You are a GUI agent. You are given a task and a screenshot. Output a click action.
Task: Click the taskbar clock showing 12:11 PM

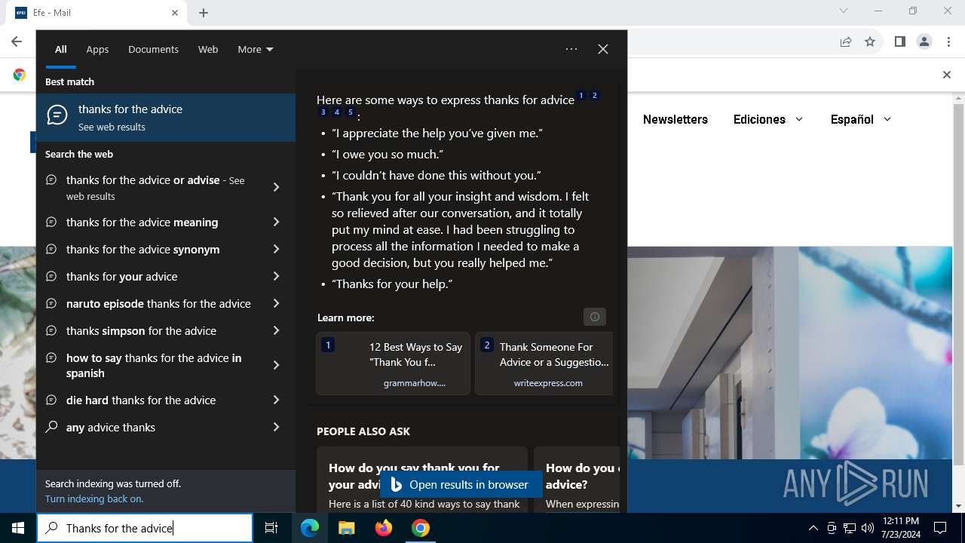900,528
